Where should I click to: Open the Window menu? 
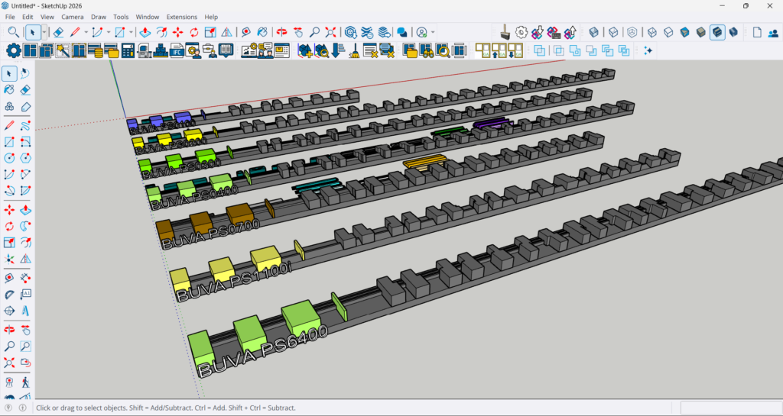pyautogui.click(x=148, y=17)
